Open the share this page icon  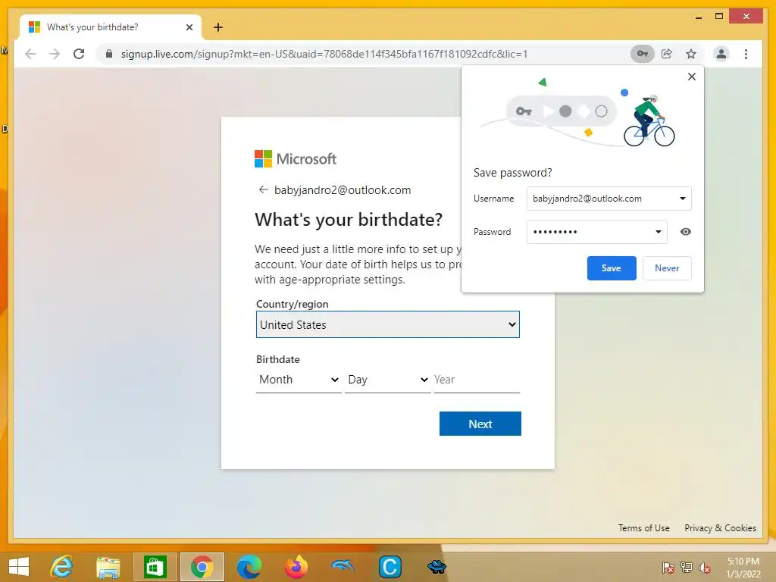pos(667,54)
